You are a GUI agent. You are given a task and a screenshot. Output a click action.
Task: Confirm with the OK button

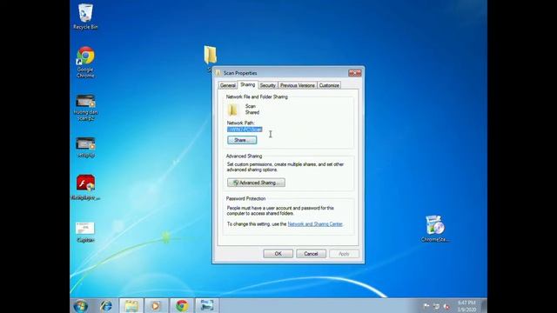278,254
